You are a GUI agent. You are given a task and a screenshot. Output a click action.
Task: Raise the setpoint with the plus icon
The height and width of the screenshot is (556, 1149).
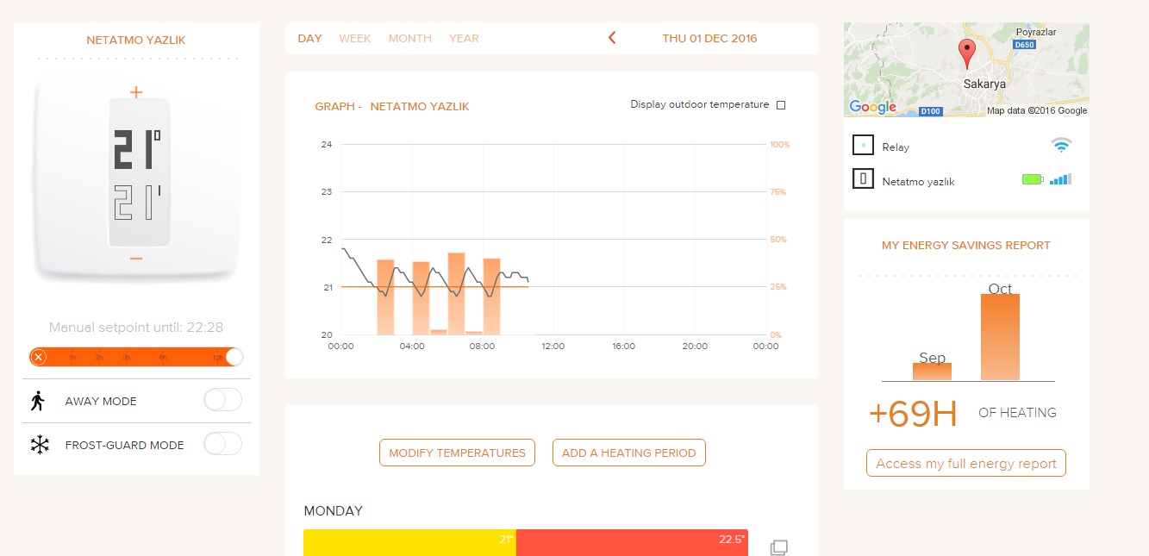(x=135, y=92)
